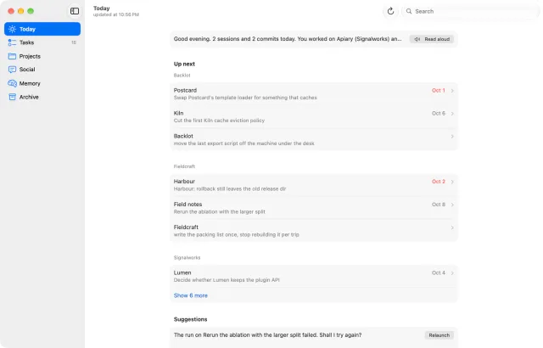Click the Oct 6 due date
Viewport: 543px width, 348px height.
coord(439,113)
